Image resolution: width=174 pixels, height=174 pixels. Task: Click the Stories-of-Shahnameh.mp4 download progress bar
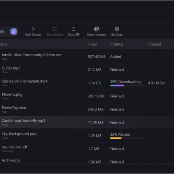pyautogui.click(x=127, y=86)
